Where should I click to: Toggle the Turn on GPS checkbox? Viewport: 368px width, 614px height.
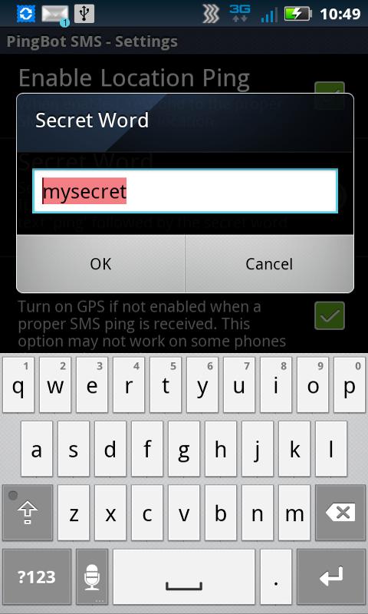point(330,315)
